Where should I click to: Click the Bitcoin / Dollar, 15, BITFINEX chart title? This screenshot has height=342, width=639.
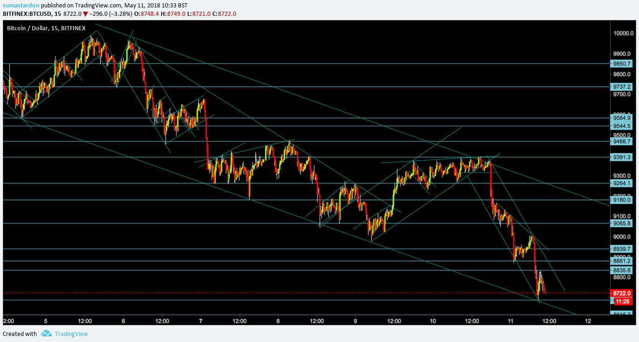coord(47,28)
